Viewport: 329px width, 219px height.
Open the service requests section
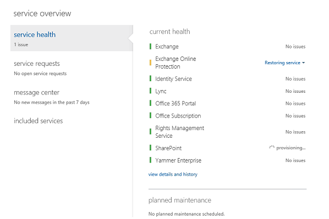coord(37,64)
